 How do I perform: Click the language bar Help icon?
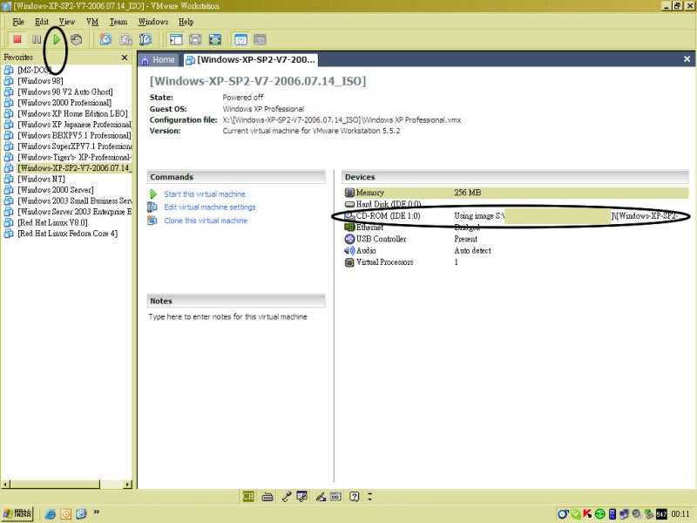click(355, 496)
